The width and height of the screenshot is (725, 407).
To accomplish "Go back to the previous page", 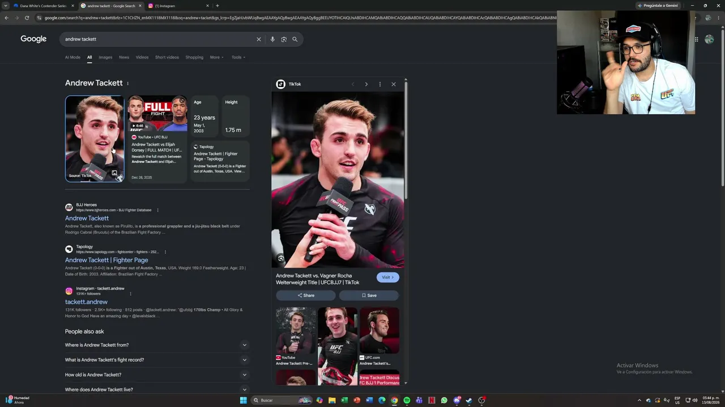I will [6, 18].
